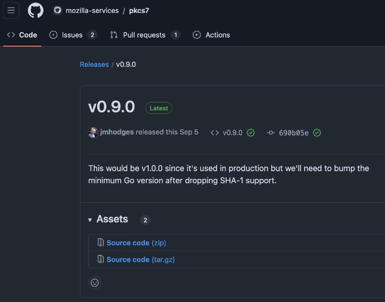Click green verified check next to v0.9.0 tag
This screenshot has height=302, width=385.
251,133
